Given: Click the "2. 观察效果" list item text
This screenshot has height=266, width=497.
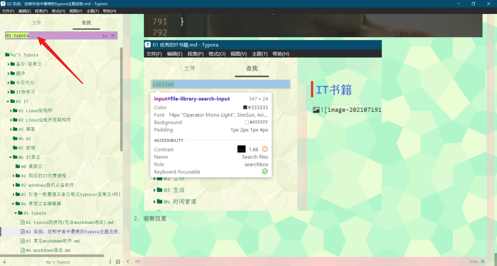Looking at the screenshot, I should [x=150, y=219].
